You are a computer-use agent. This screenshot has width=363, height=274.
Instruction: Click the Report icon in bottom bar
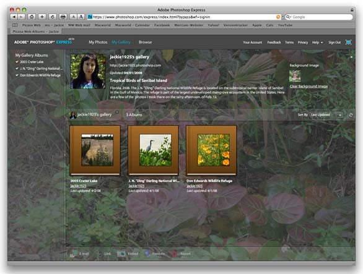[x=174, y=254]
